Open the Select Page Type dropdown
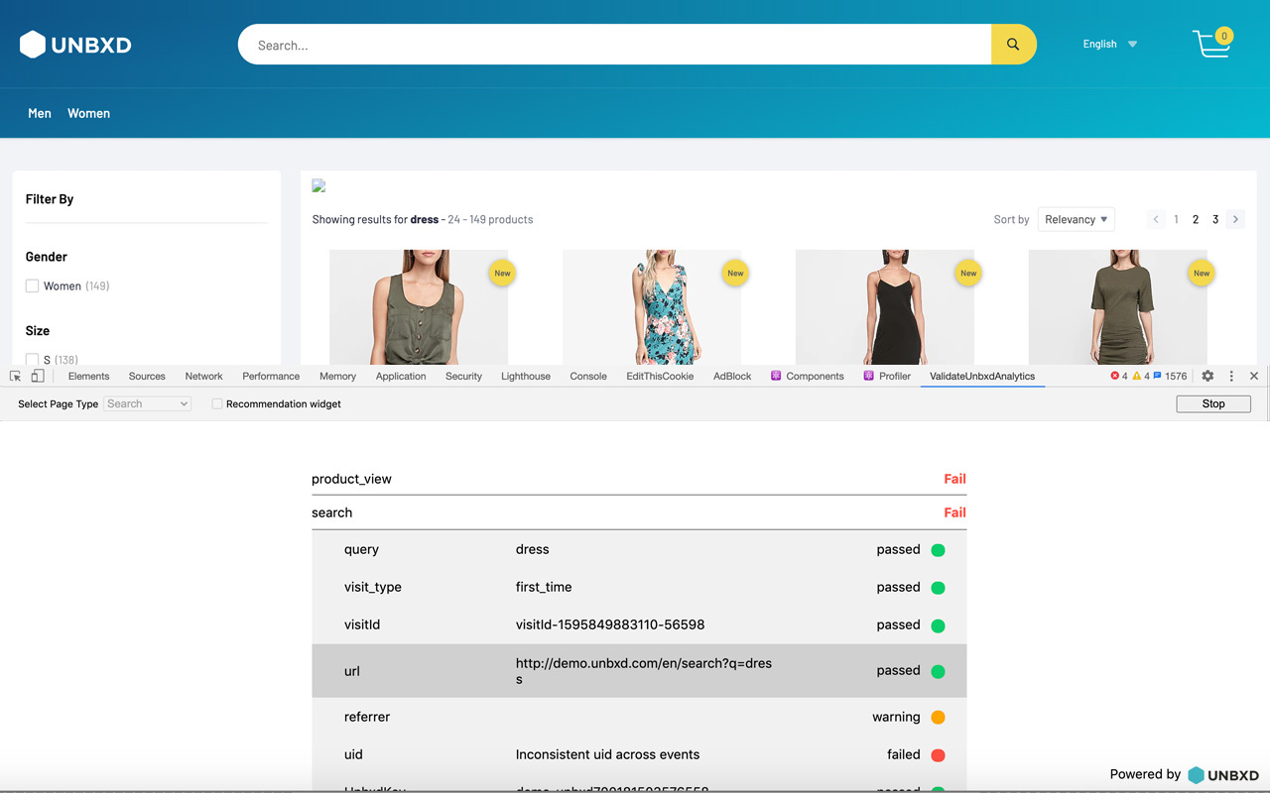 pos(147,403)
